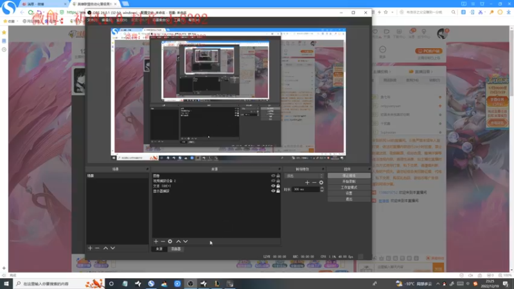Hide 显示器捕获 source via eye icon
514x289 pixels.
click(273, 191)
